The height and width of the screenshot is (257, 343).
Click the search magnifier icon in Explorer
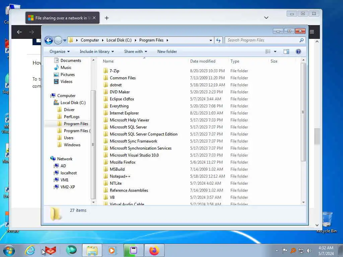click(301, 40)
